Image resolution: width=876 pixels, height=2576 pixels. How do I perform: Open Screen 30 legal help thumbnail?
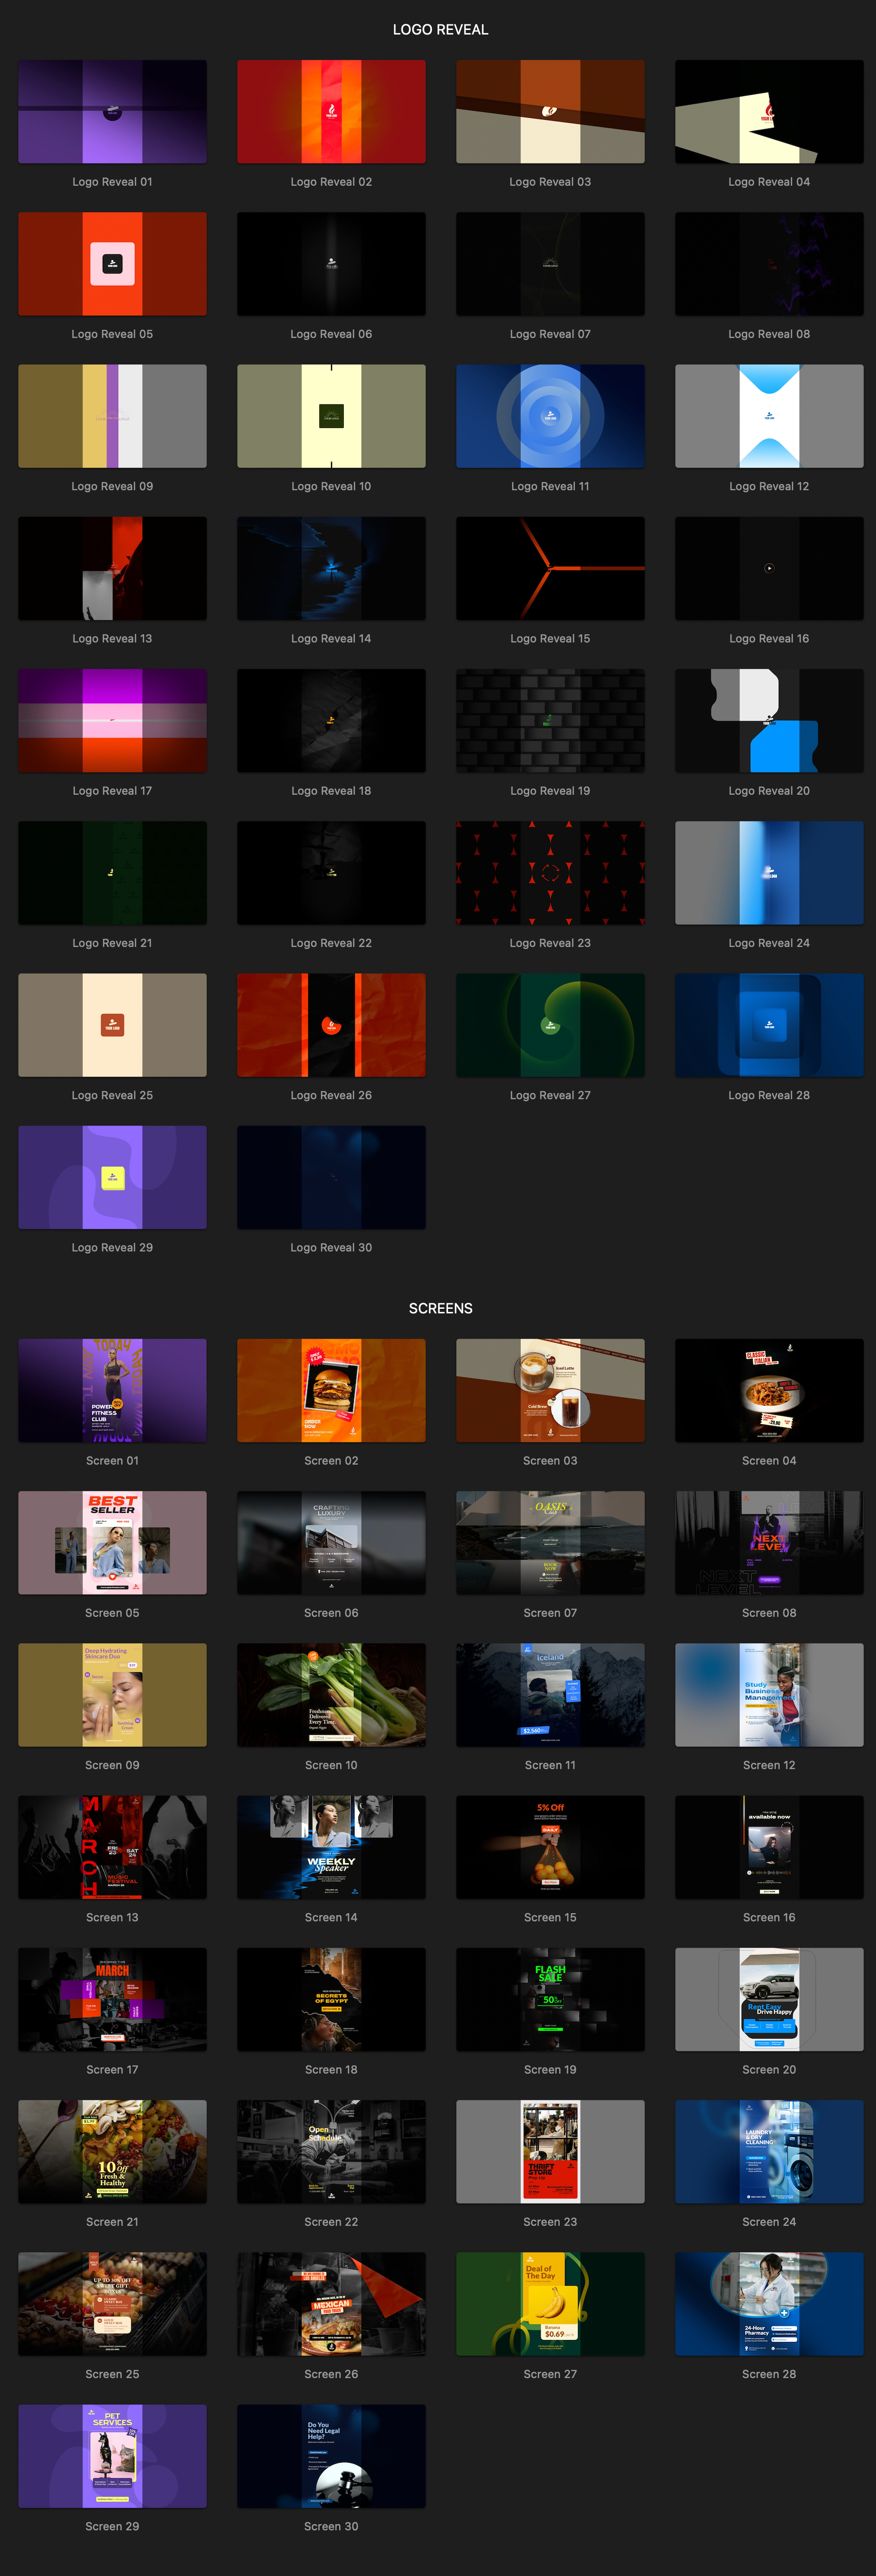[331, 2456]
